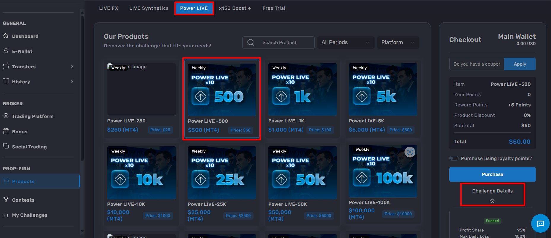This screenshot has width=551, height=238.
Task: Click the scan icon on Power LIVE-100K
Action: point(410,152)
